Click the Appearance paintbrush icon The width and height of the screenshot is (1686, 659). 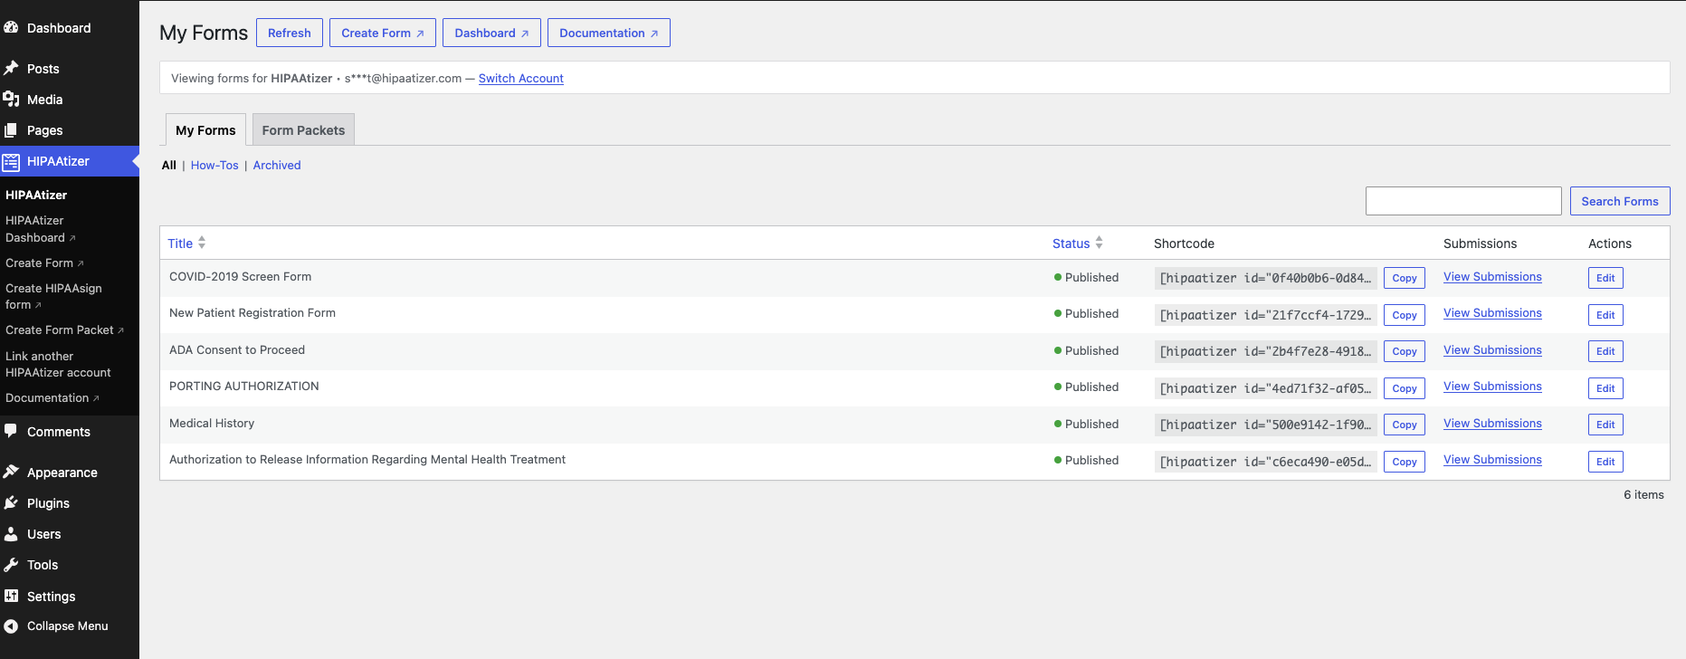pos(11,473)
